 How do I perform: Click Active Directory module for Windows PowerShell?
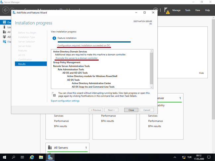[x=92, y=76]
